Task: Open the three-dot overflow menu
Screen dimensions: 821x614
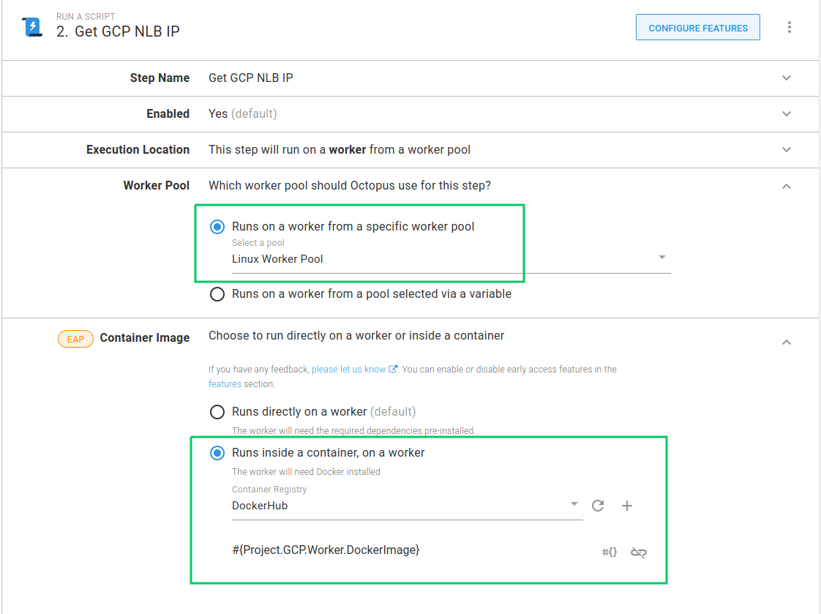Action: (789, 28)
